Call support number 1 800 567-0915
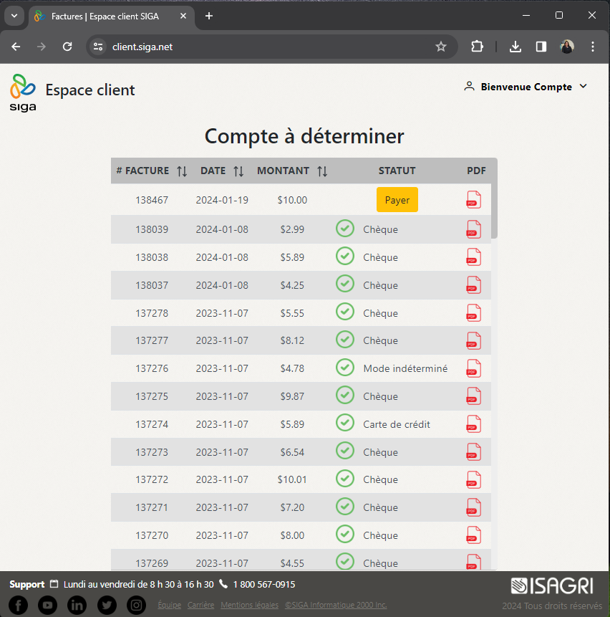The height and width of the screenshot is (617, 610). click(x=263, y=584)
